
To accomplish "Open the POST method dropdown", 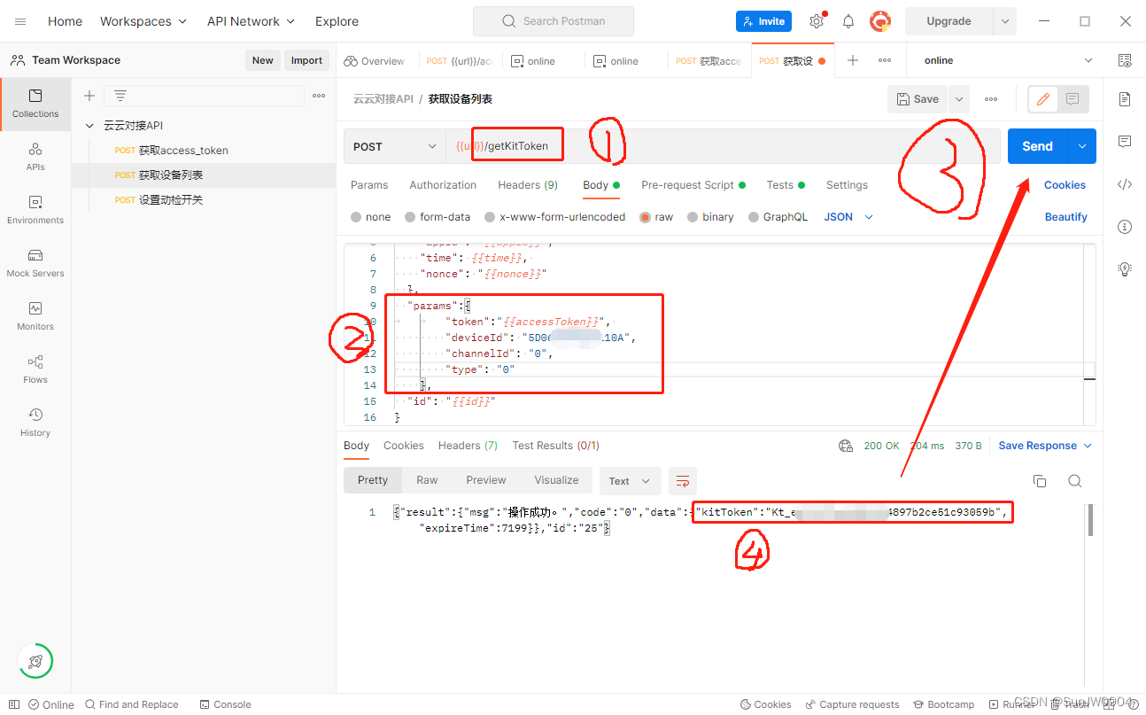I will (394, 146).
